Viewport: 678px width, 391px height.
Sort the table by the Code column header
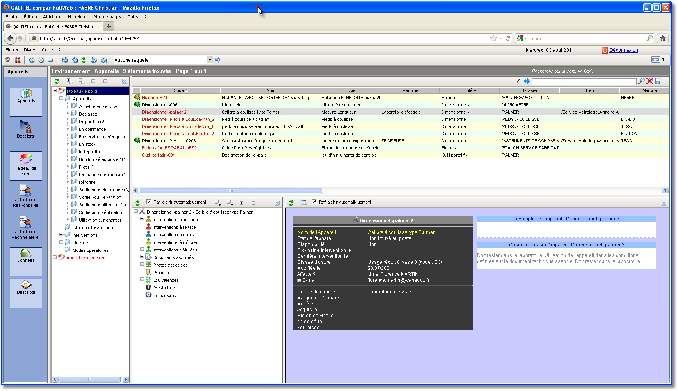click(x=179, y=90)
